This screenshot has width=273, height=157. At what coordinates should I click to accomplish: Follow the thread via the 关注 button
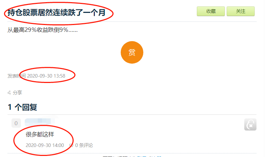241,11
